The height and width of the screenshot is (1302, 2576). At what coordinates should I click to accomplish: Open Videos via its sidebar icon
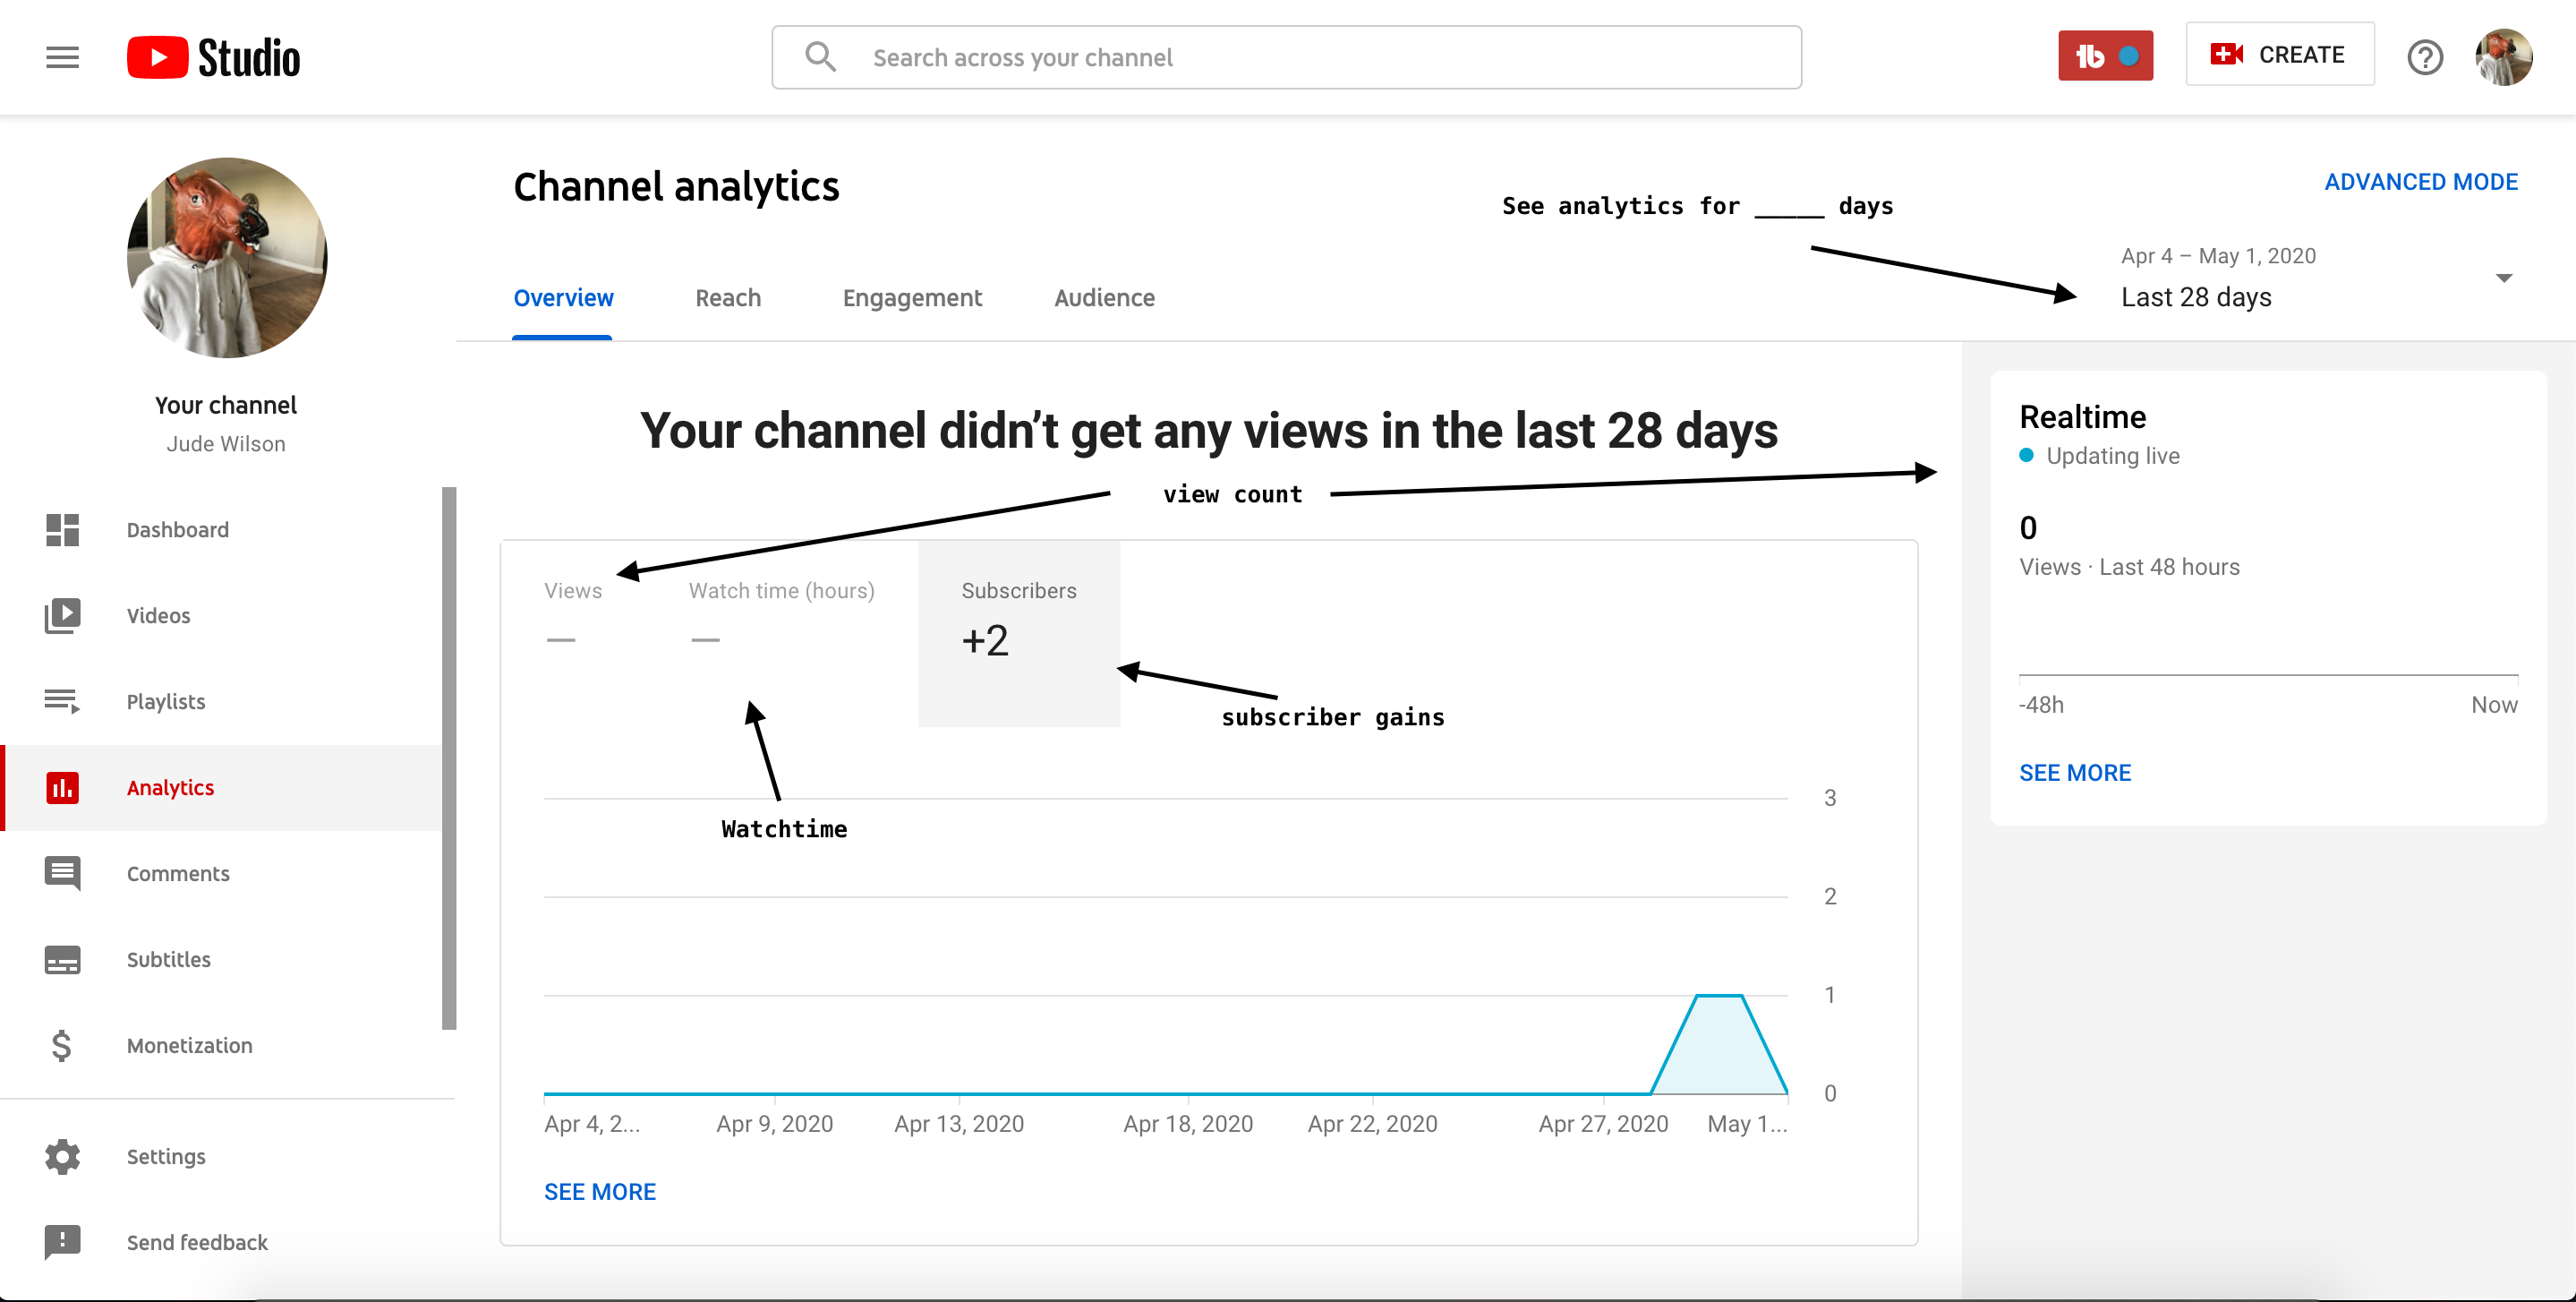(x=62, y=615)
